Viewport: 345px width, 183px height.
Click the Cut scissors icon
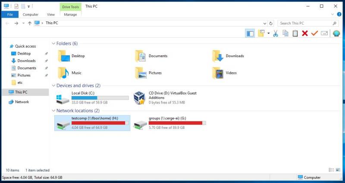point(275,34)
